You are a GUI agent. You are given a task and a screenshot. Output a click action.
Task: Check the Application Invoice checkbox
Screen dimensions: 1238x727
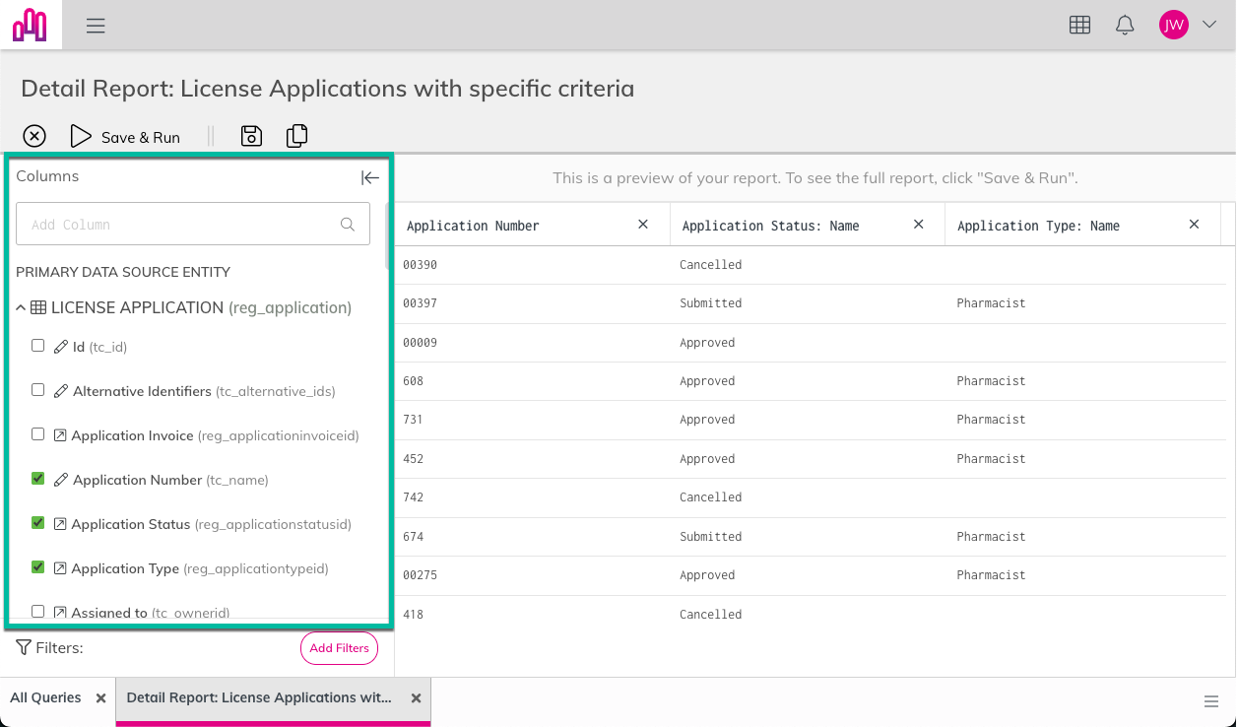click(38, 434)
